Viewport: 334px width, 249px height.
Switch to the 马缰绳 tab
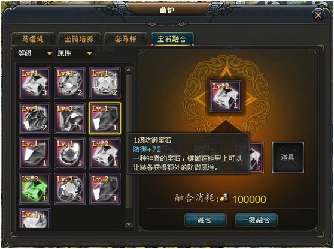click(32, 39)
